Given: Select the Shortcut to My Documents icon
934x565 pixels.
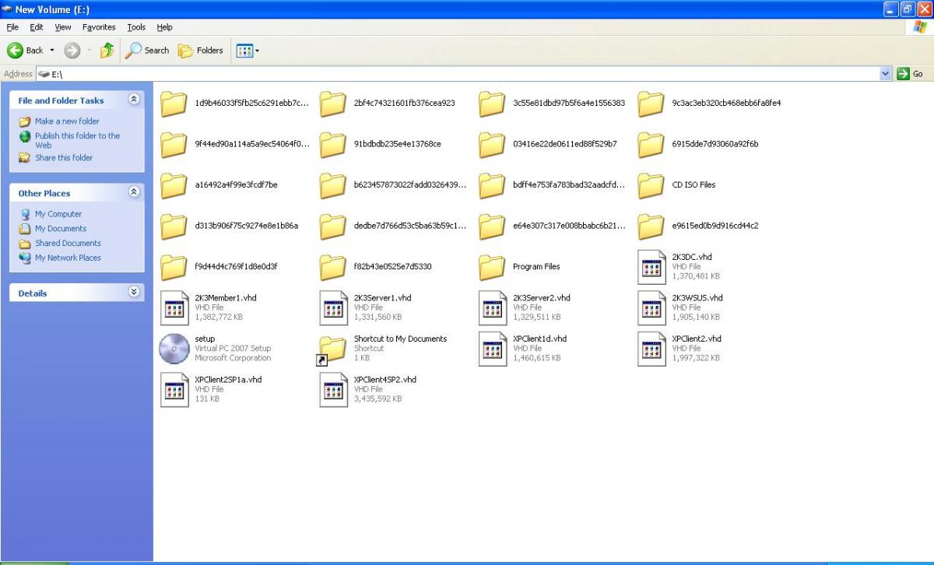Looking at the screenshot, I should coord(332,349).
